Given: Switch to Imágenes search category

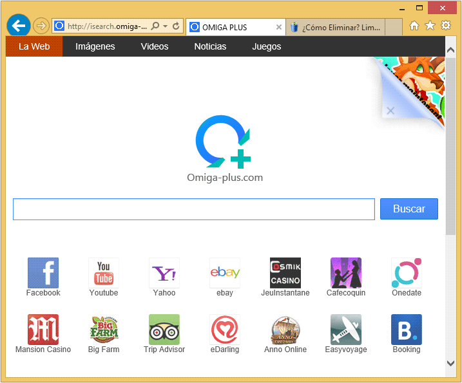Looking at the screenshot, I should click(x=95, y=46).
